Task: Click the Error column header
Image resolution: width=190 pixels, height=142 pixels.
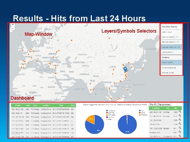Action: click(35, 105)
